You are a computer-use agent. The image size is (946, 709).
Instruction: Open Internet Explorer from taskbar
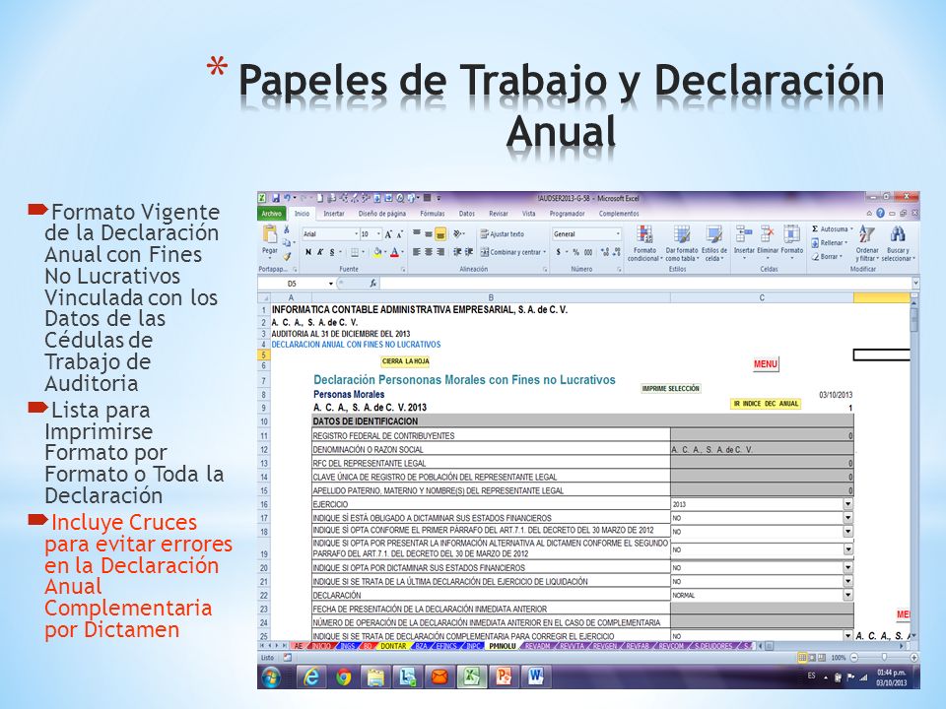pos(310,677)
